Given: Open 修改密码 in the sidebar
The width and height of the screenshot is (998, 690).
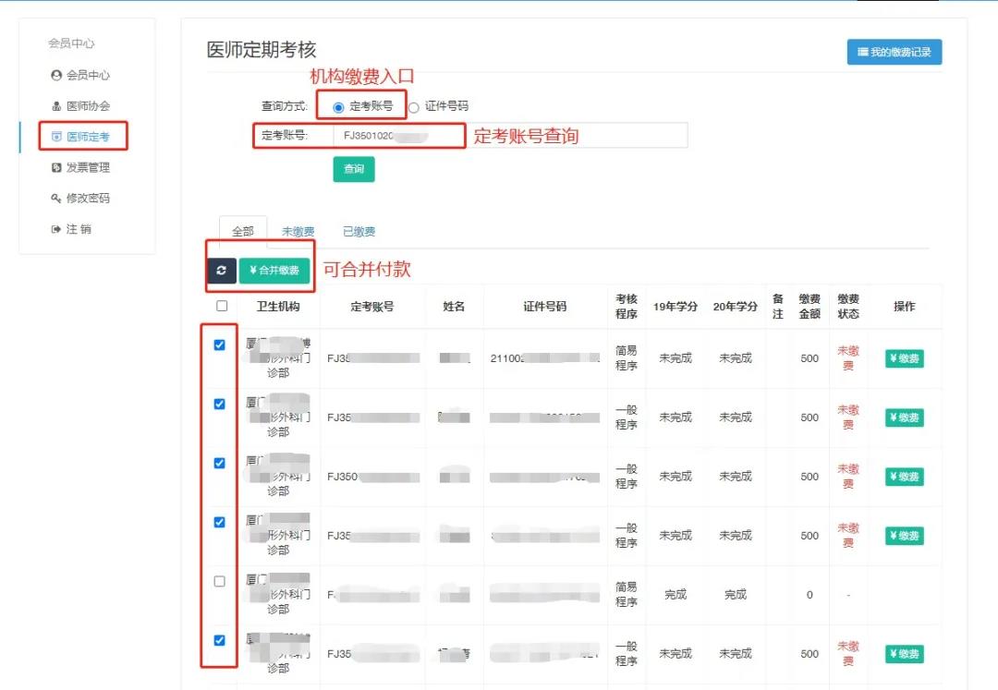Looking at the screenshot, I should point(87,198).
